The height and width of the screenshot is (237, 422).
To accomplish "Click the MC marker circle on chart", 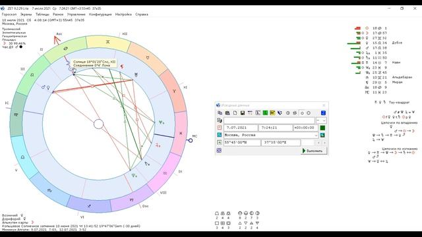I will pyautogui.click(x=191, y=140).
